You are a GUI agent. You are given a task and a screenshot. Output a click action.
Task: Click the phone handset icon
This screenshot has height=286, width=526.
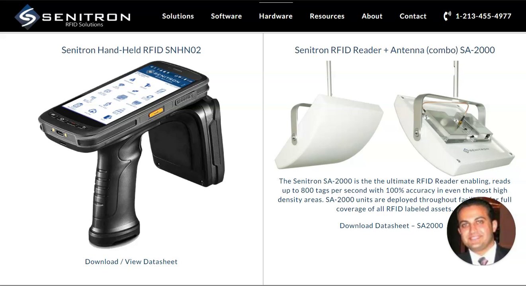point(447,16)
